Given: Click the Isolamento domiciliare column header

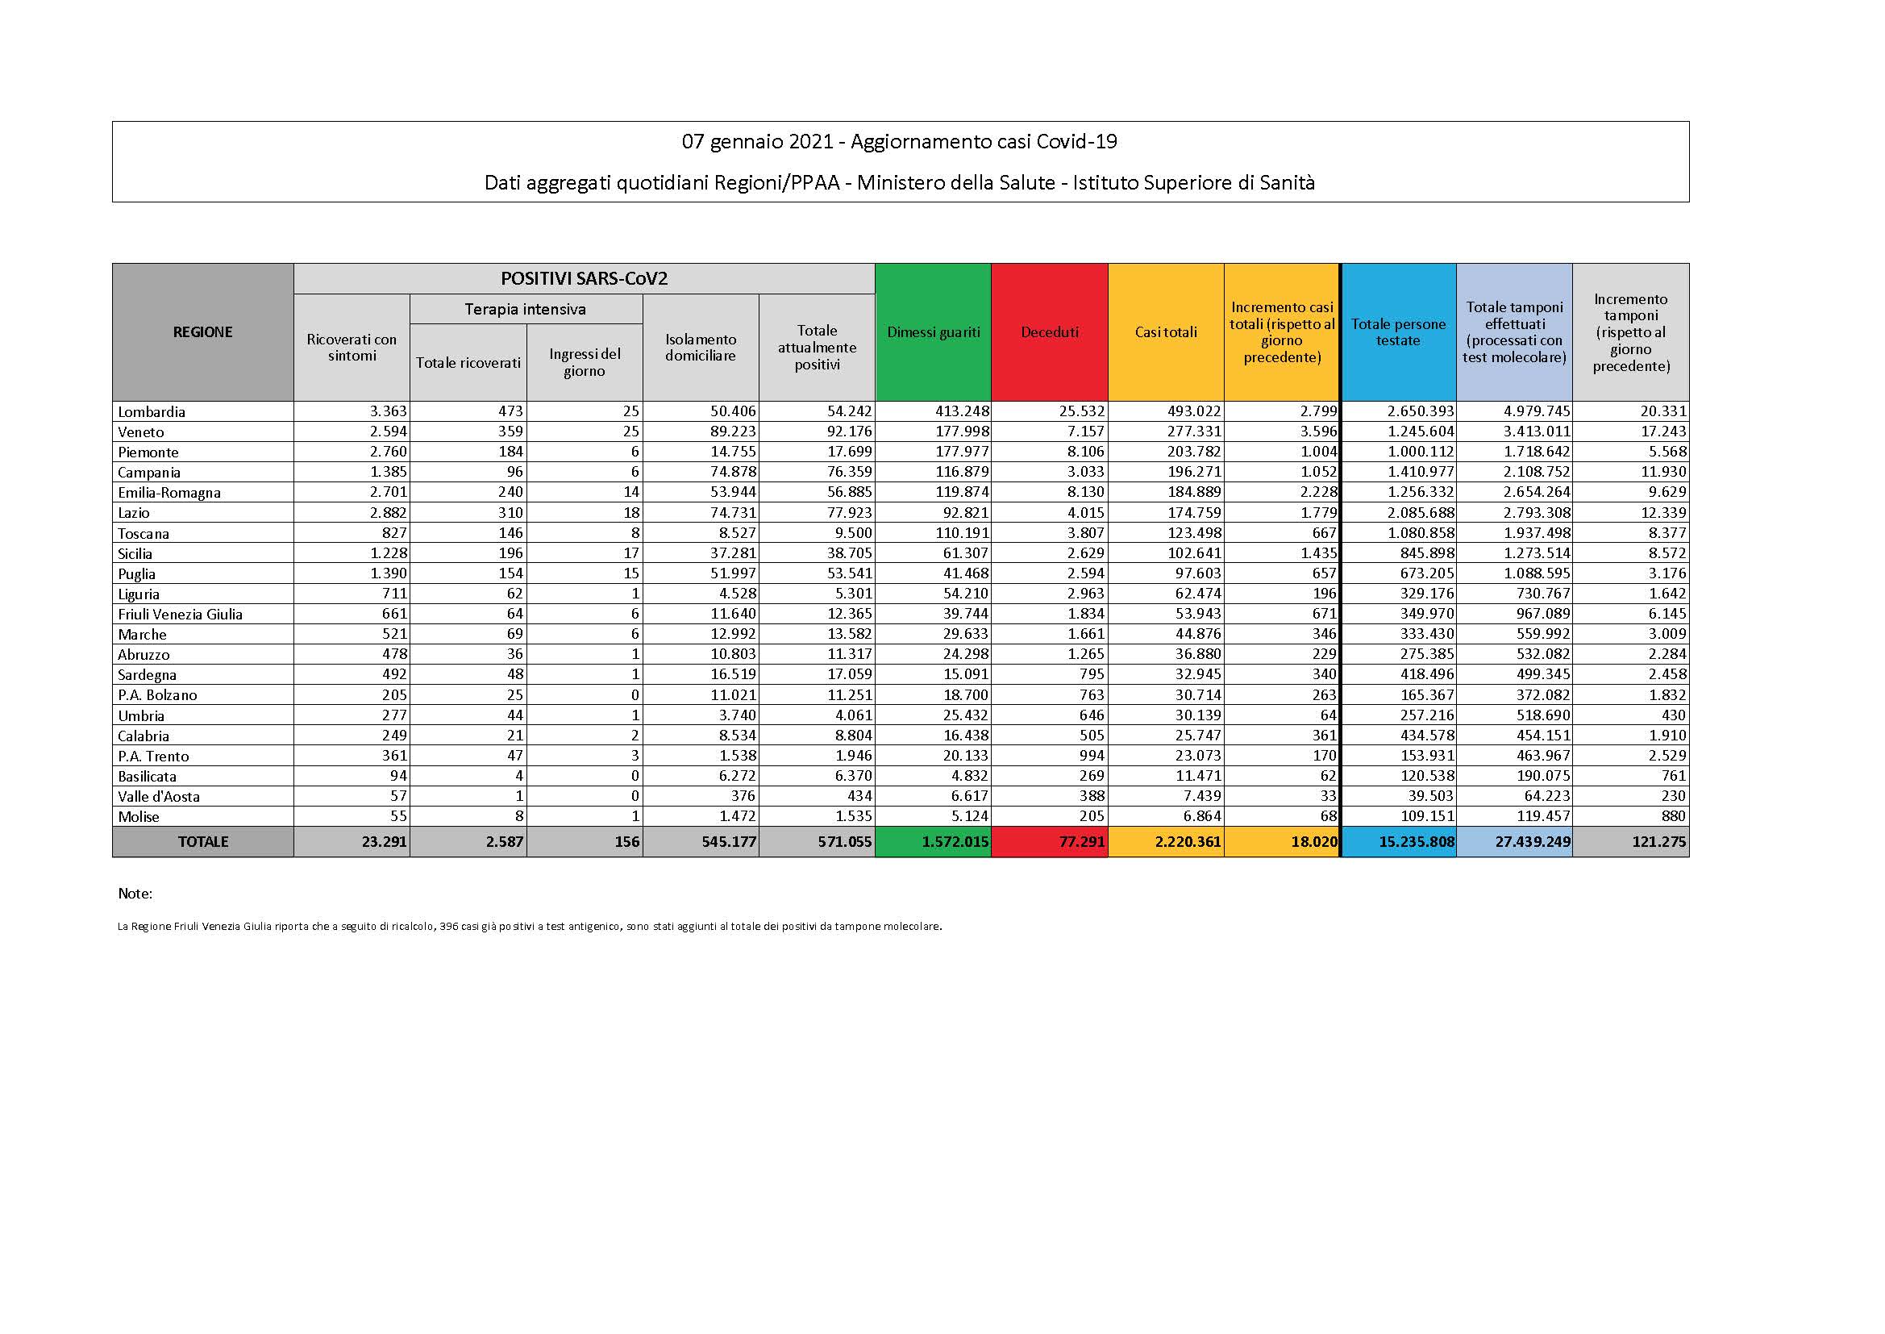Looking at the screenshot, I should coord(701,348).
